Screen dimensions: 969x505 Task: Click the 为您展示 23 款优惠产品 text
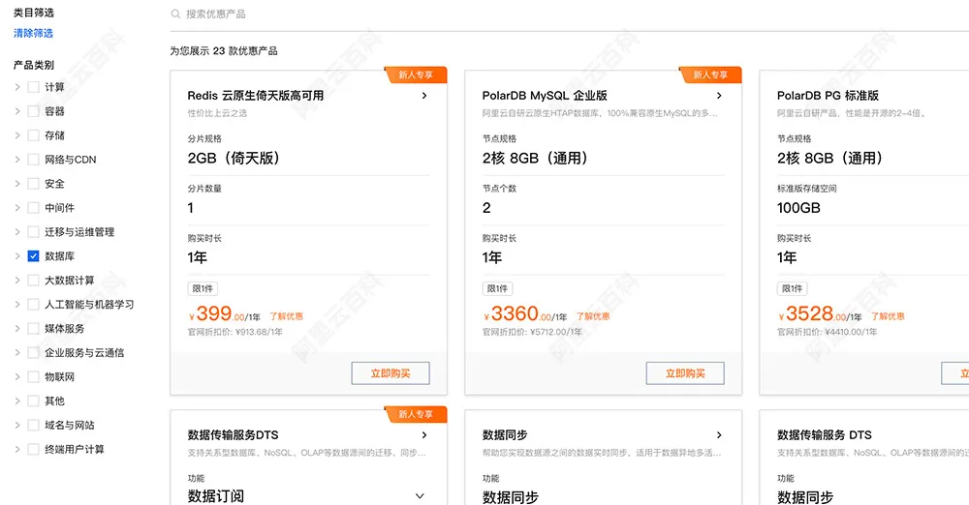click(x=224, y=51)
